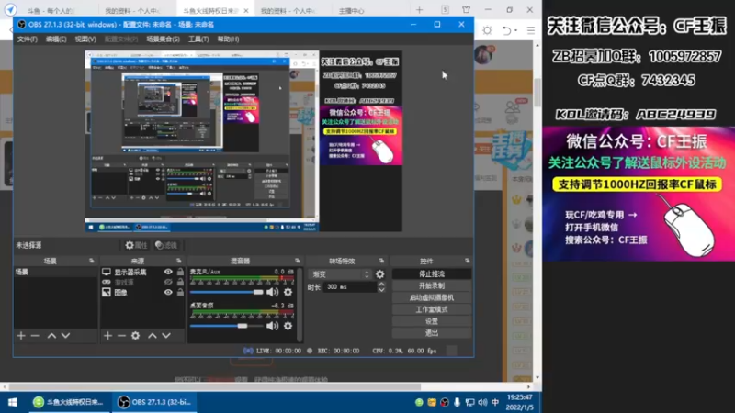Click the 工作室模式 button
735x413 pixels.
431,309
